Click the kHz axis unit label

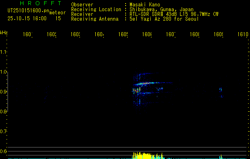(4, 33)
